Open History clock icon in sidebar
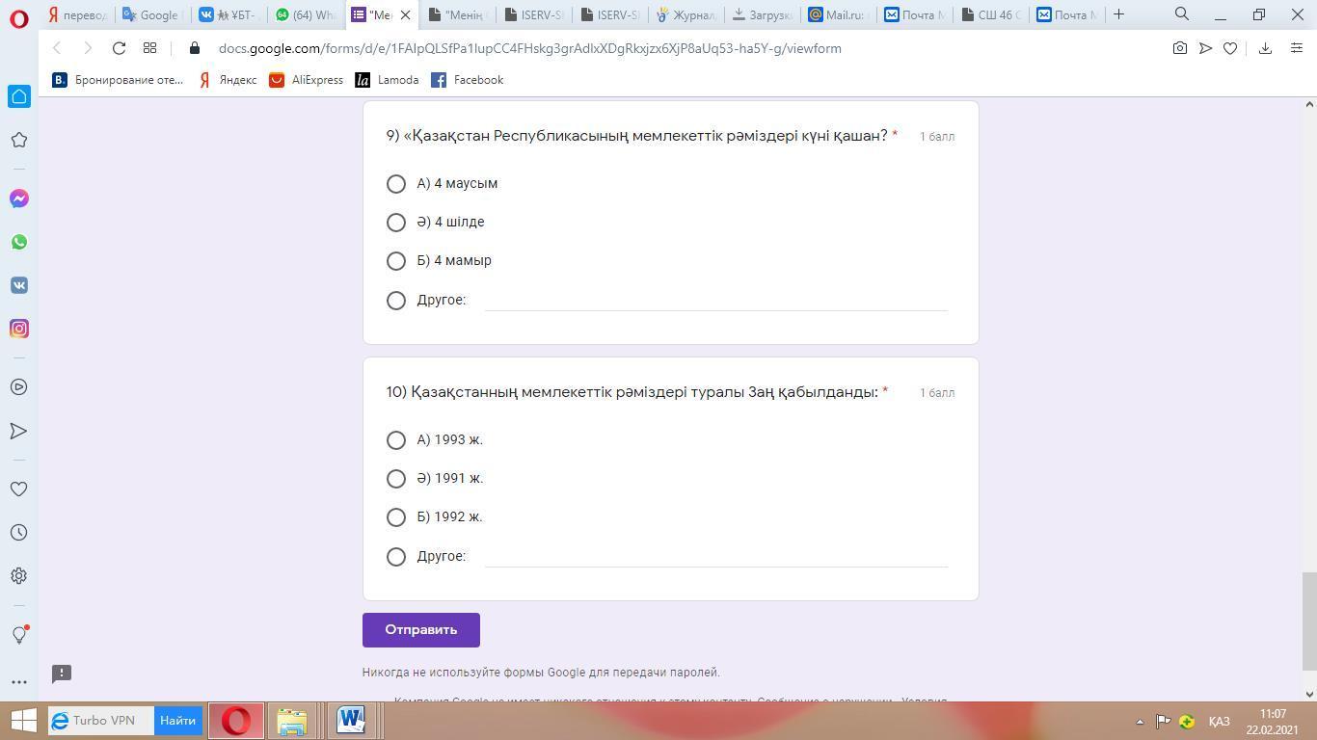Viewport: 1317px width, 740px height. click(x=18, y=533)
